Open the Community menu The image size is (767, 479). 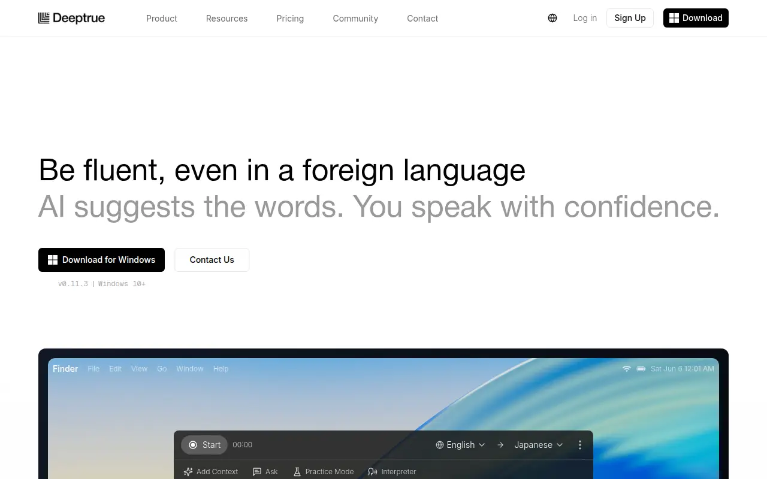click(x=355, y=19)
